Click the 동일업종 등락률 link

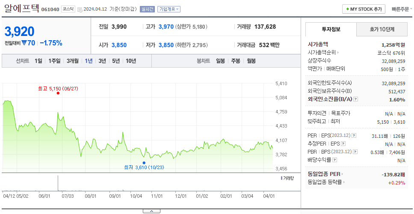(325, 182)
